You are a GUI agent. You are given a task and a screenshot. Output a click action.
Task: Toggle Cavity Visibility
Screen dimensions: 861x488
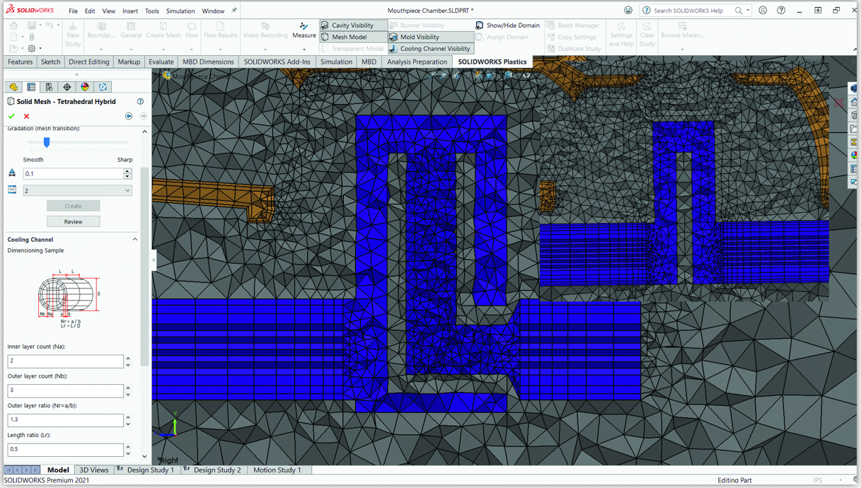point(353,25)
